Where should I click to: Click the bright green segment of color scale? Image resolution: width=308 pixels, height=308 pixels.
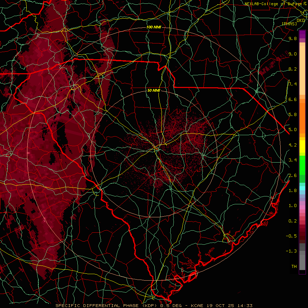[302, 165]
